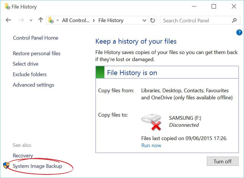Refresh the File History address bar

click(153, 20)
